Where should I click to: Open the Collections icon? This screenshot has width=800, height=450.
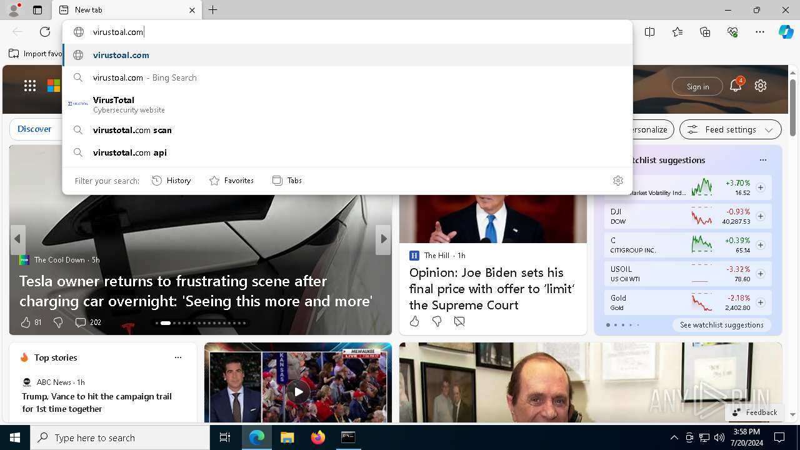pos(705,32)
